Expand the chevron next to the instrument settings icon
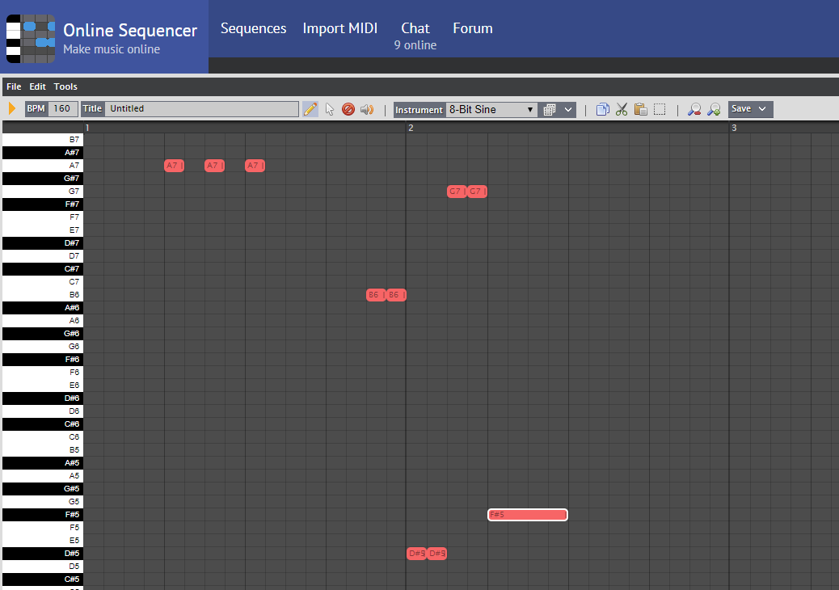Viewport: 839px width, 590px height. tap(568, 110)
